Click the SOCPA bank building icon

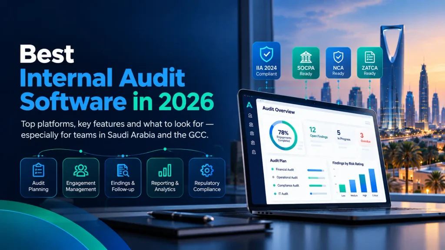pos(306,57)
